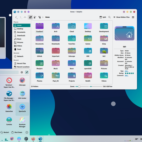Viewport: 142px width, 142px height.
Task: Click Add link next to Comment
Action: pos(126,76)
